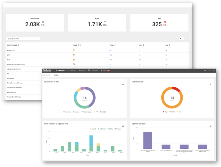Click the Compliance chart icon in navbar

coord(89,70)
